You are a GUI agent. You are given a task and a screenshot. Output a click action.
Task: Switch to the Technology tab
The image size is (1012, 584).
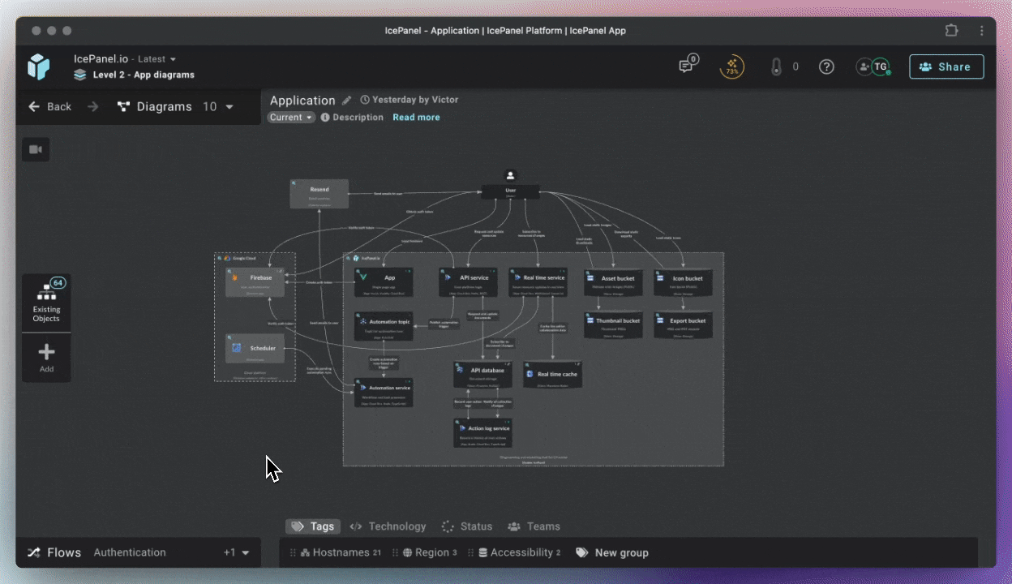(x=388, y=526)
